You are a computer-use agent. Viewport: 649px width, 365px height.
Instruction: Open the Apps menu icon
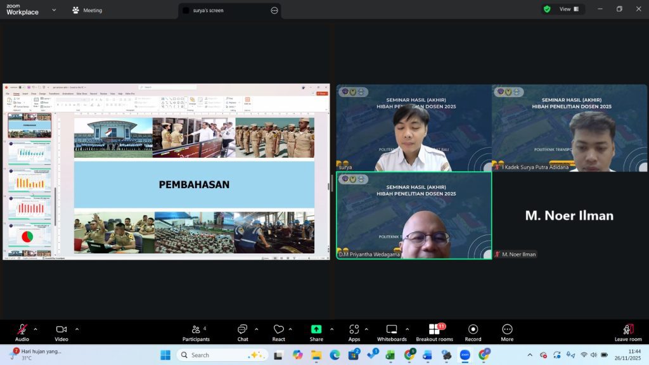[354, 330]
